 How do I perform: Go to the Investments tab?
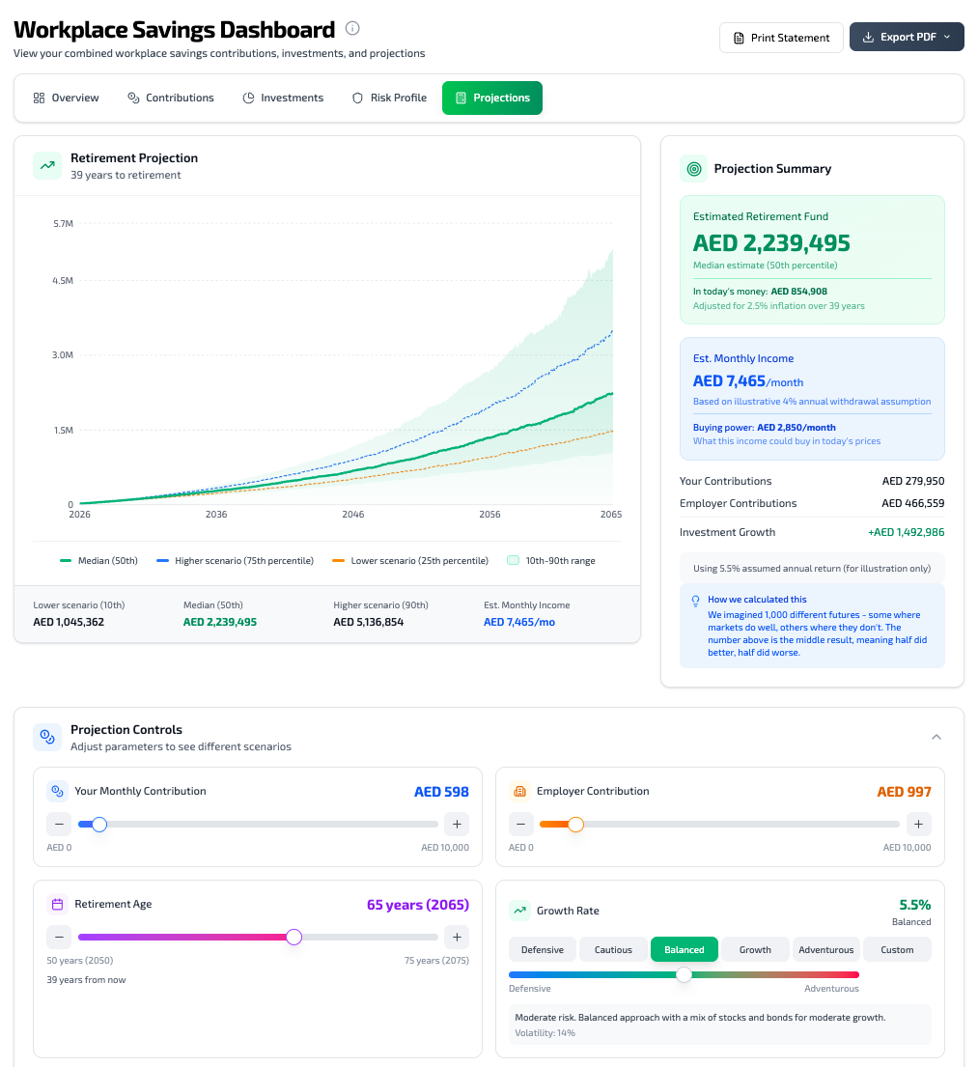pyautogui.click(x=283, y=98)
